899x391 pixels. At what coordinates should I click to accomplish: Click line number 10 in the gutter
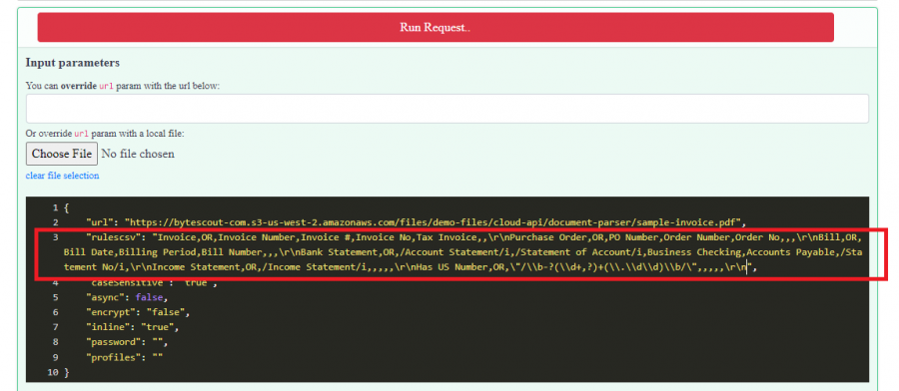tap(53, 372)
